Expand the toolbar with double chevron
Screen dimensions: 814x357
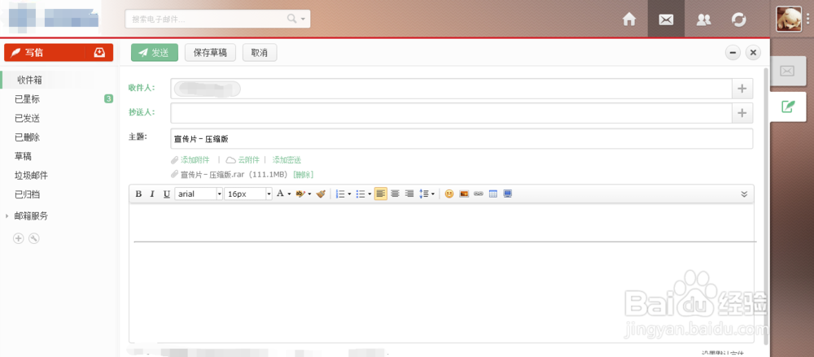click(x=744, y=194)
